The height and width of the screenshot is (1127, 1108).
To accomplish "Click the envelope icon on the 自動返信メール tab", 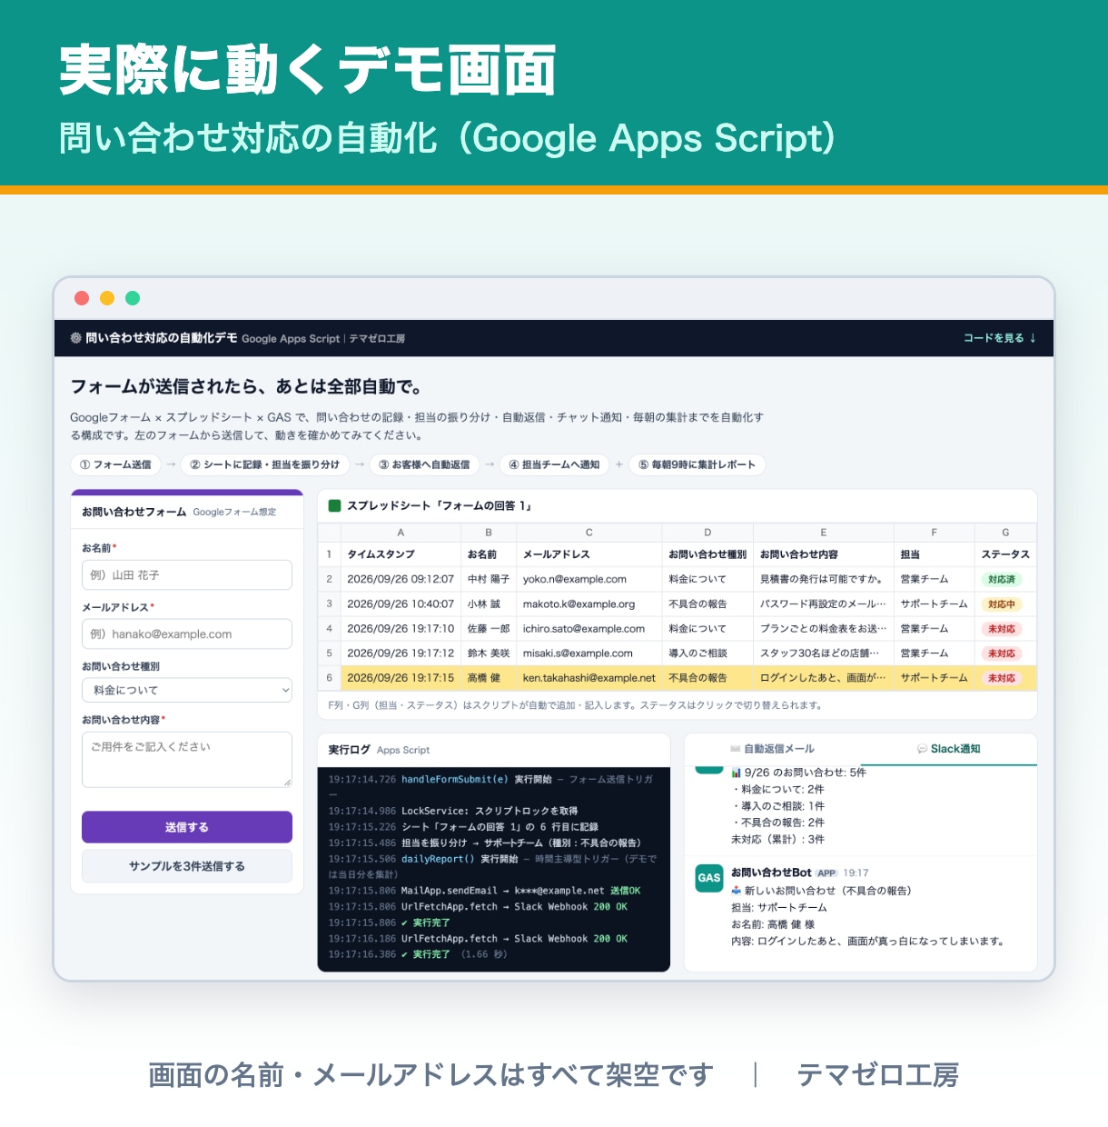I will pos(736,749).
